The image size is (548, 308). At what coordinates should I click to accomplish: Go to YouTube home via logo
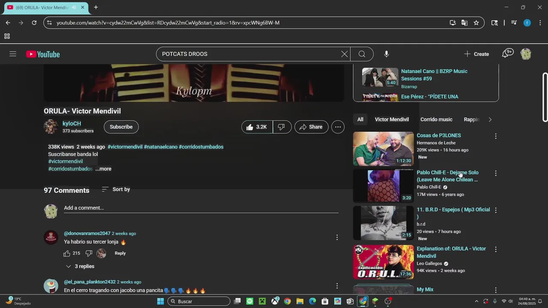[43, 54]
